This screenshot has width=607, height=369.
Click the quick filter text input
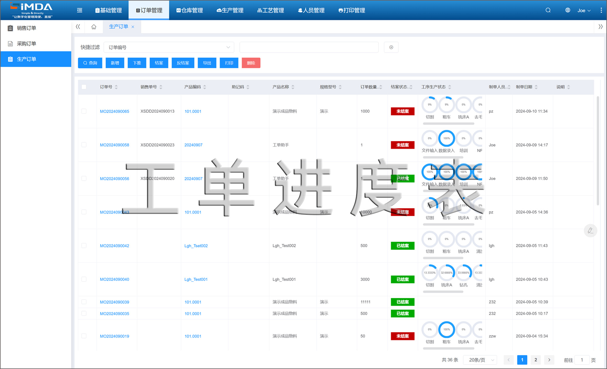(x=309, y=47)
